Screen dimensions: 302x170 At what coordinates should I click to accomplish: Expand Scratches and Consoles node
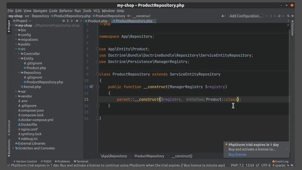[x=13, y=148]
